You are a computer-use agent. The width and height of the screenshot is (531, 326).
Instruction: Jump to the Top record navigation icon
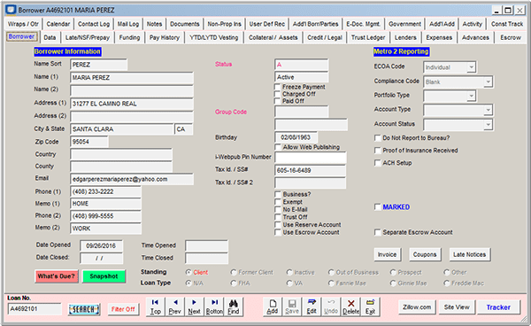tap(156, 307)
